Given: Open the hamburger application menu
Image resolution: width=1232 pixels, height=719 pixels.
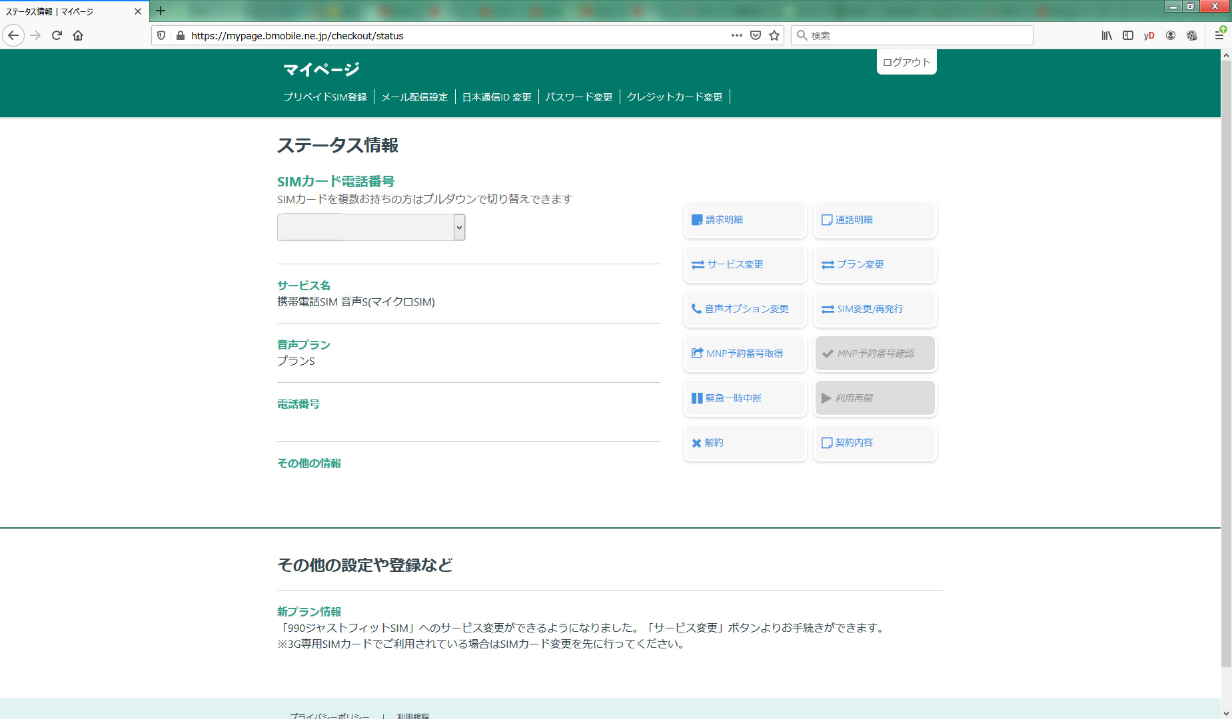Looking at the screenshot, I should (1219, 35).
